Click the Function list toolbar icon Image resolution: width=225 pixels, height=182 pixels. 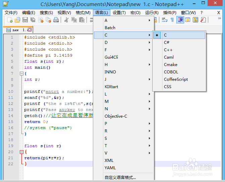203,20
